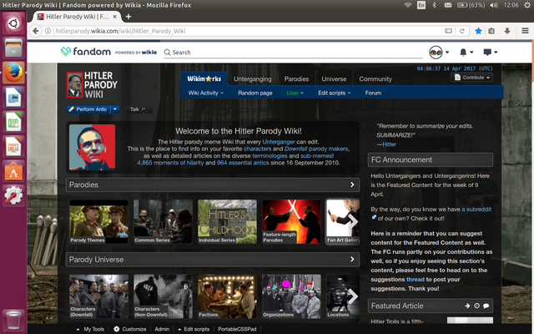
Task: Open the Organizations thumbnail
Action: coord(291,296)
